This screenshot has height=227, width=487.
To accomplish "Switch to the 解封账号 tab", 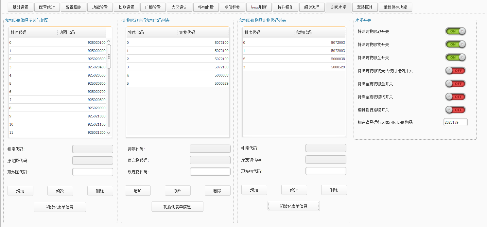I will click(x=312, y=7).
